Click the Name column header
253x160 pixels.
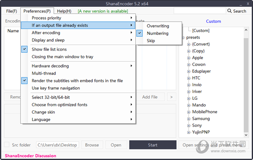pyautogui.click(x=13, y=31)
